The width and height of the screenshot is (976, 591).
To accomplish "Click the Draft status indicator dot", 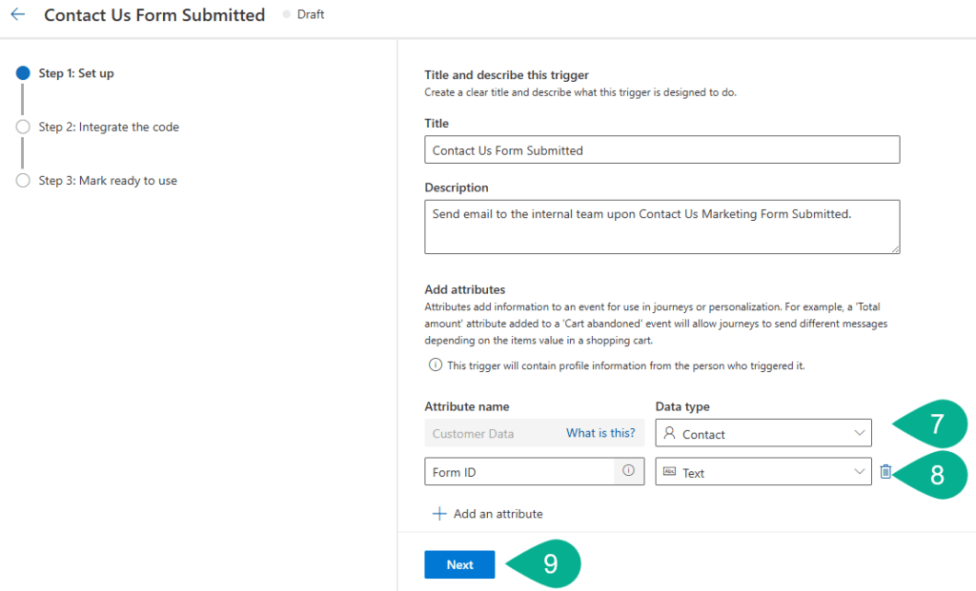I will (286, 15).
